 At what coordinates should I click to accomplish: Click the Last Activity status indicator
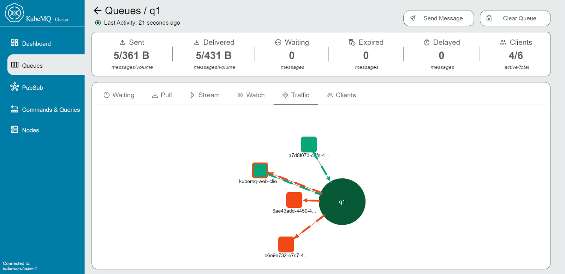pyautogui.click(x=98, y=23)
